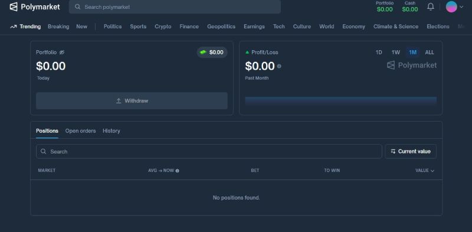Open the Tech category
This screenshot has width=472, height=232.
coord(278,27)
